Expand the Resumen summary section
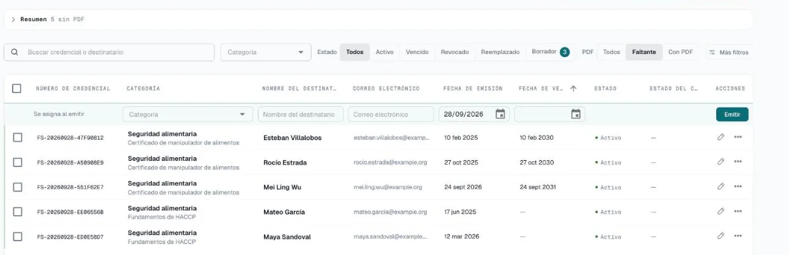 point(13,19)
